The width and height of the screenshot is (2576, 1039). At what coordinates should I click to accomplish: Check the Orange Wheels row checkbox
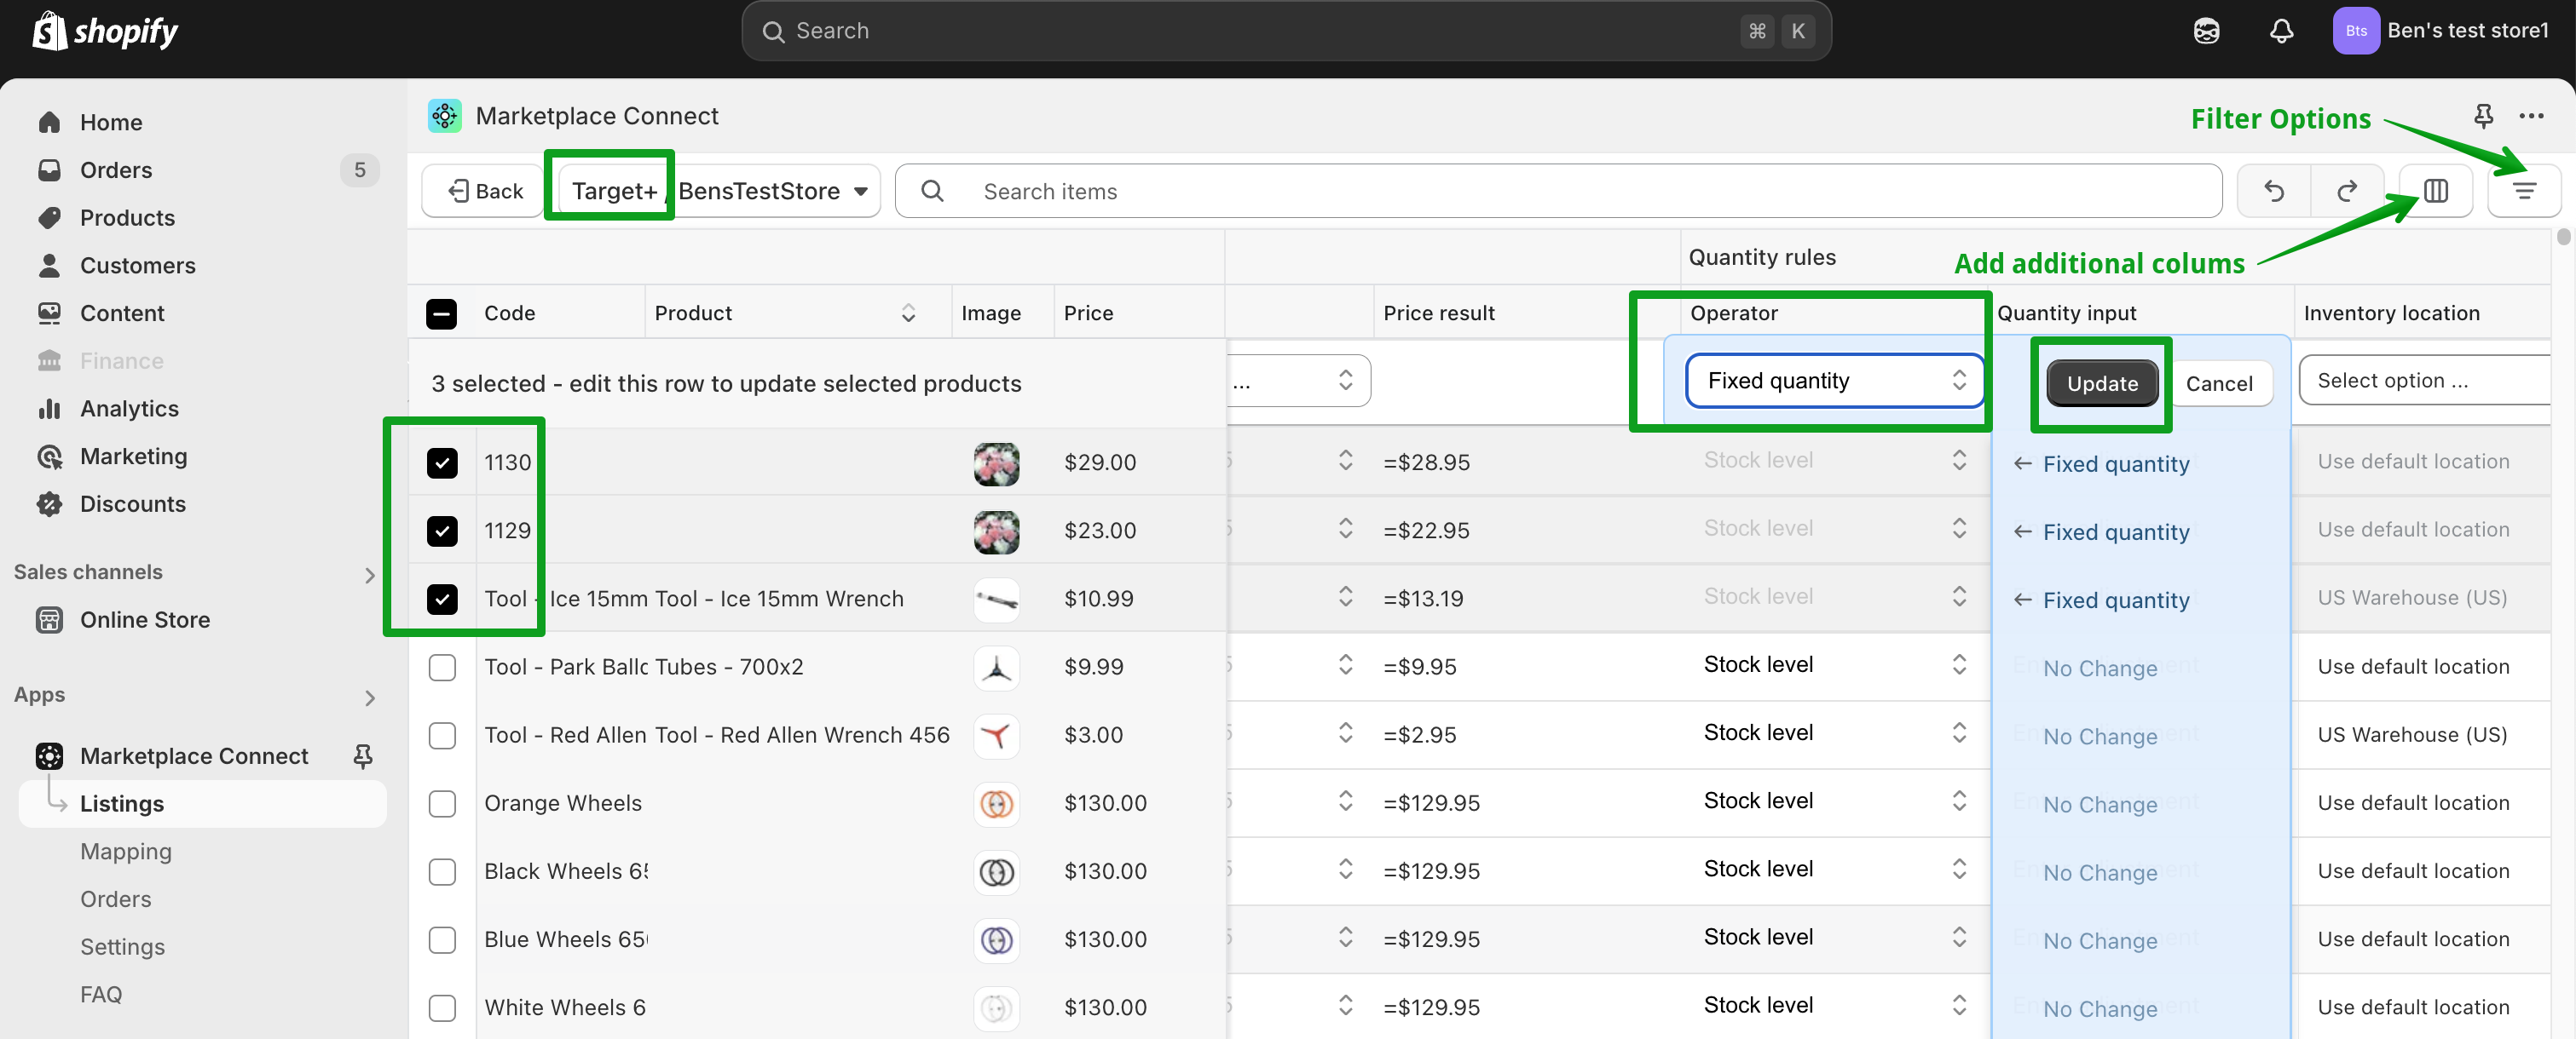point(442,803)
